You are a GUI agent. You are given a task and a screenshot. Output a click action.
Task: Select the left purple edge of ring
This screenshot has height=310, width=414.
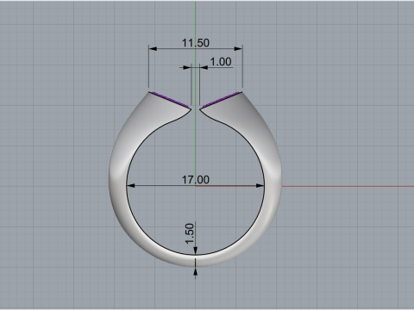[x=170, y=99]
